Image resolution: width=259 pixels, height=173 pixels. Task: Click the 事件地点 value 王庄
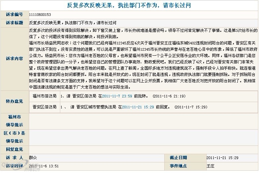click(x=211, y=166)
